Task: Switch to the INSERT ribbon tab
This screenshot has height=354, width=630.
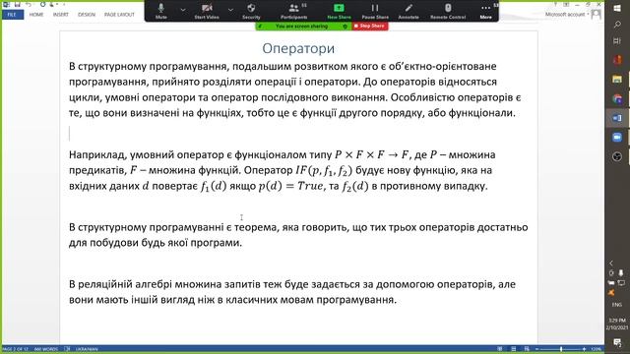Action: [61, 15]
